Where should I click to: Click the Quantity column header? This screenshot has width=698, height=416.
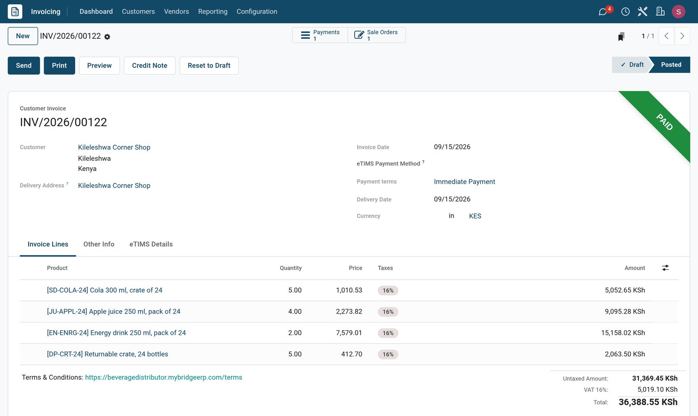pyautogui.click(x=291, y=268)
